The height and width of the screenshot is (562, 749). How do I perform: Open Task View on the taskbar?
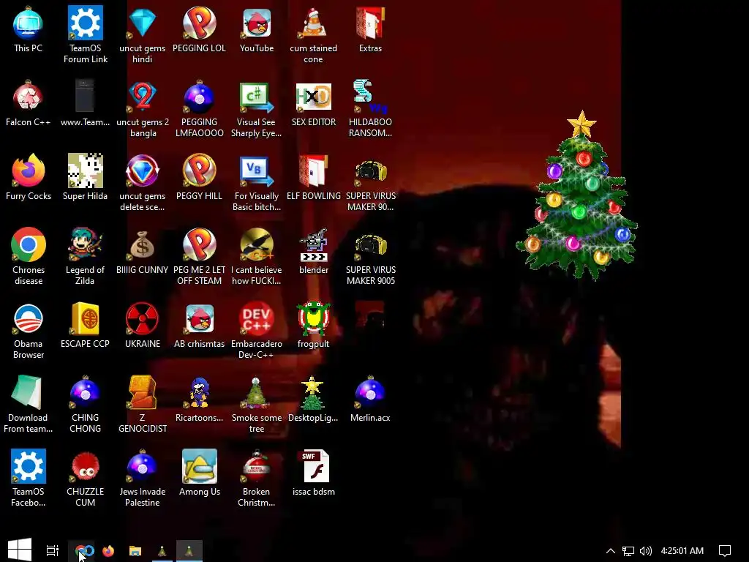coord(52,550)
